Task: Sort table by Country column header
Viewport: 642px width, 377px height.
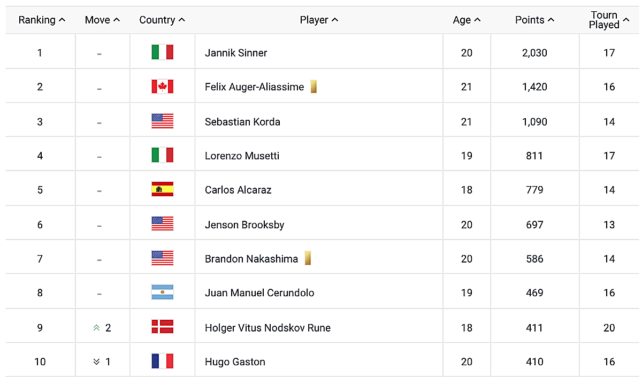Action: [x=162, y=20]
